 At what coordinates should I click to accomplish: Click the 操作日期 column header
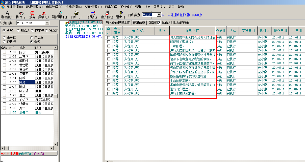pyautogui.click(x=280, y=31)
